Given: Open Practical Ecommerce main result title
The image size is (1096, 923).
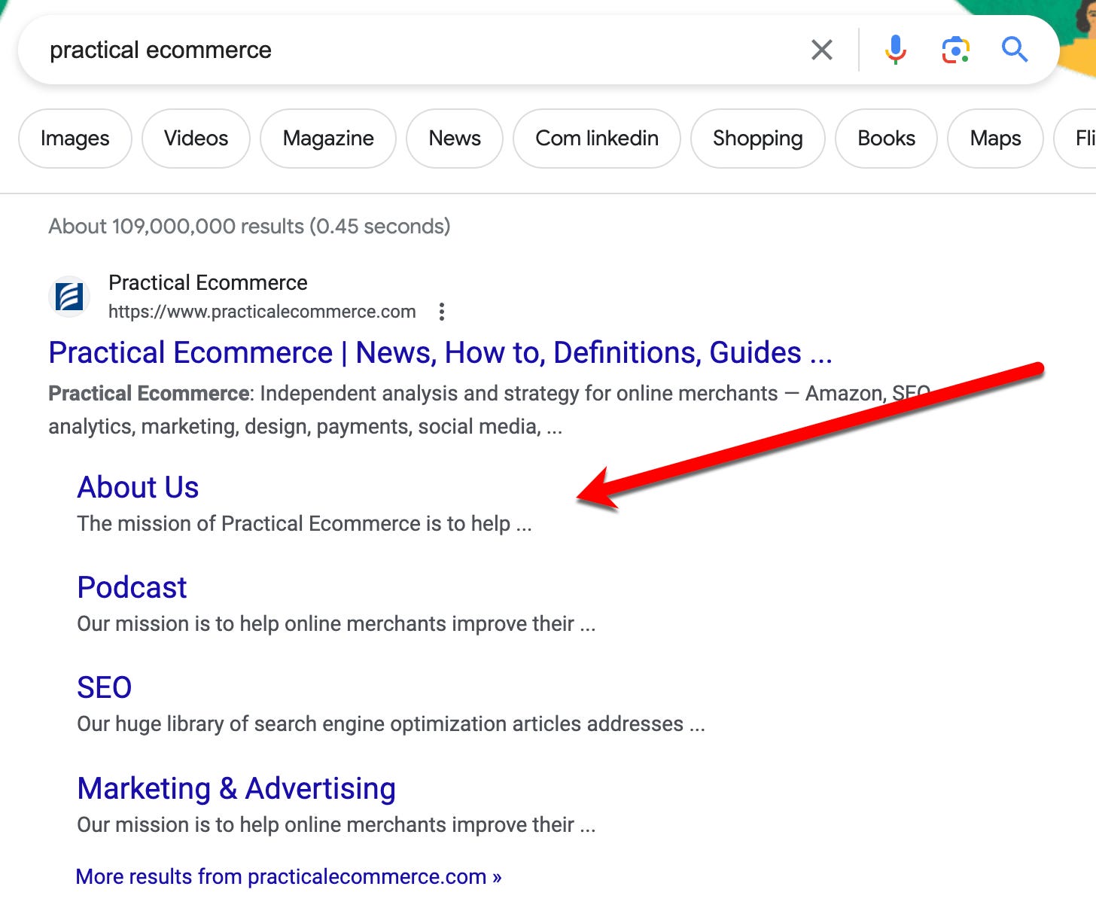Looking at the screenshot, I should tap(440, 352).
